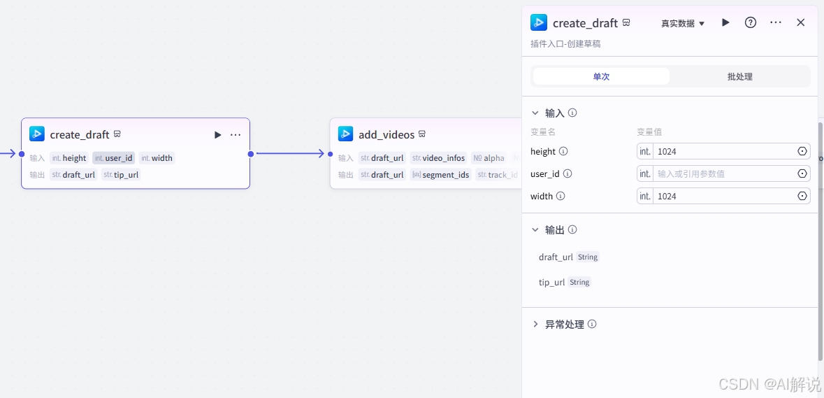
Task: Show info tooltip for user_id parameter
Action: [568, 173]
